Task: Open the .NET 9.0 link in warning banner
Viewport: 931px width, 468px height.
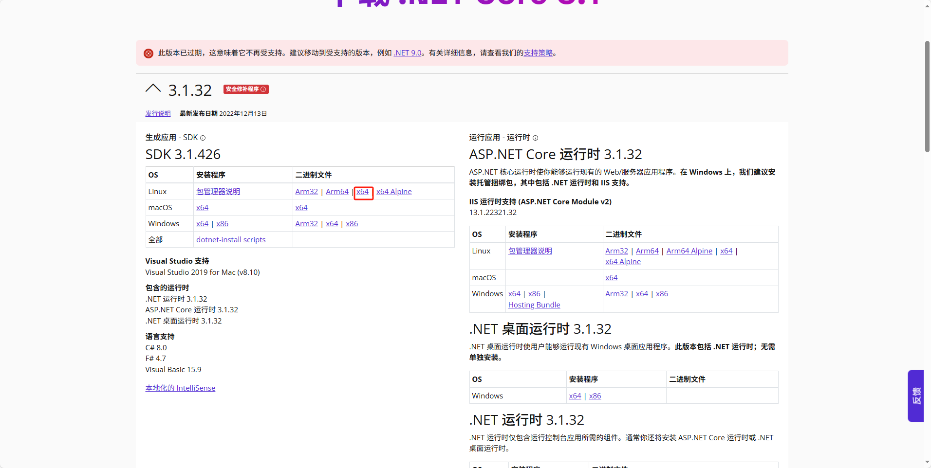Action: (408, 53)
